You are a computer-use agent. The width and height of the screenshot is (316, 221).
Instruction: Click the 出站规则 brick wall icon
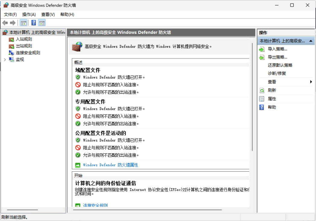click(11, 46)
